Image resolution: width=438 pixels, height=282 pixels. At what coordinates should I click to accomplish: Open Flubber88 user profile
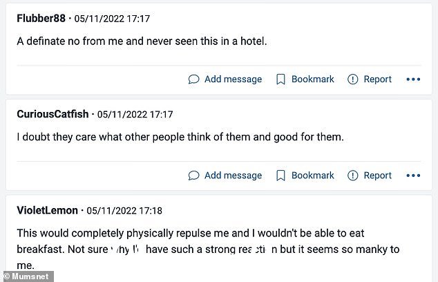(x=41, y=19)
